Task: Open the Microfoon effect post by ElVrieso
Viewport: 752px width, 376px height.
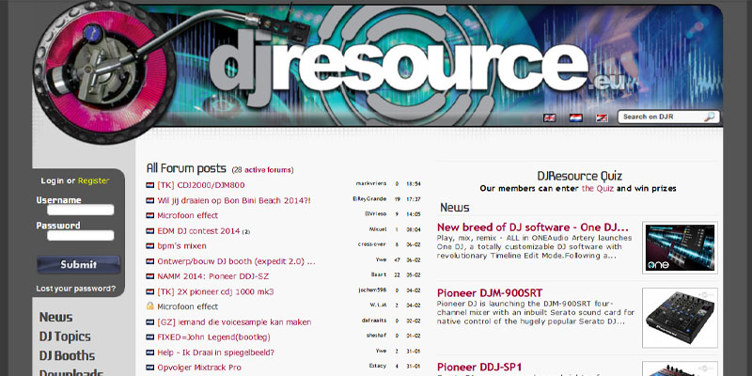Action: (x=187, y=215)
